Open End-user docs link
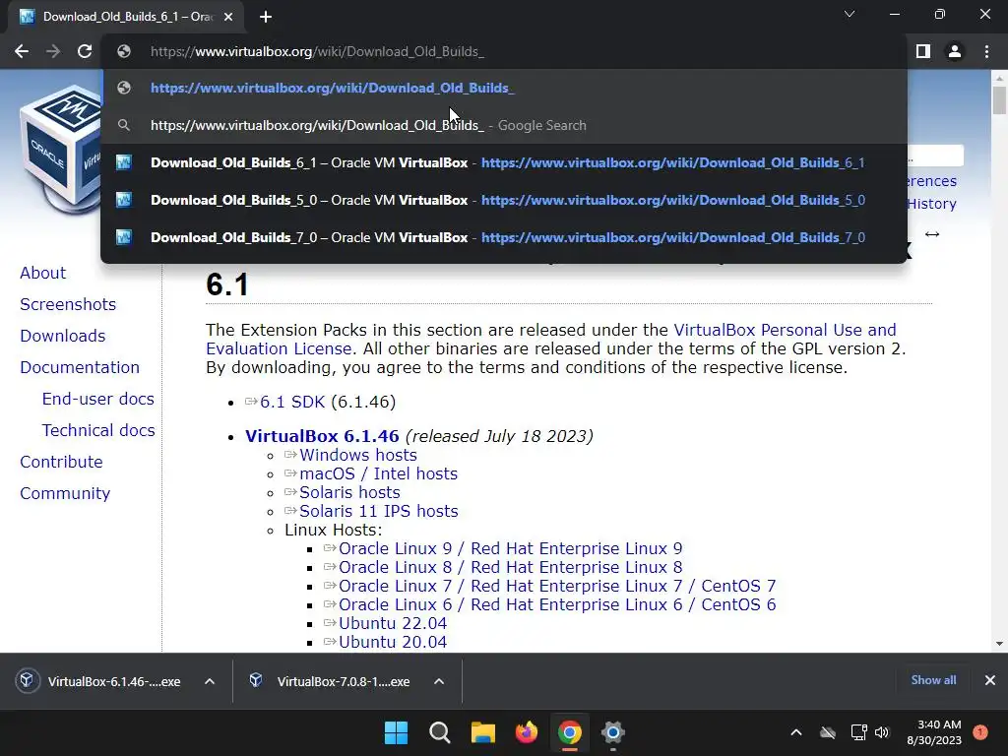 [97, 399]
